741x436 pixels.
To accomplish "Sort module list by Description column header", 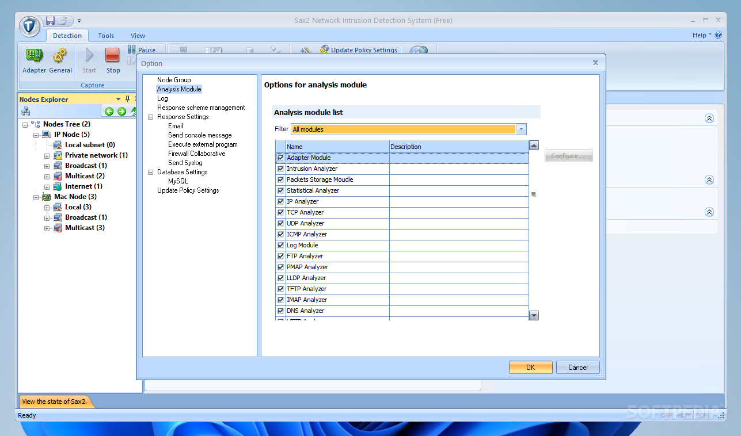I will pyautogui.click(x=459, y=147).
